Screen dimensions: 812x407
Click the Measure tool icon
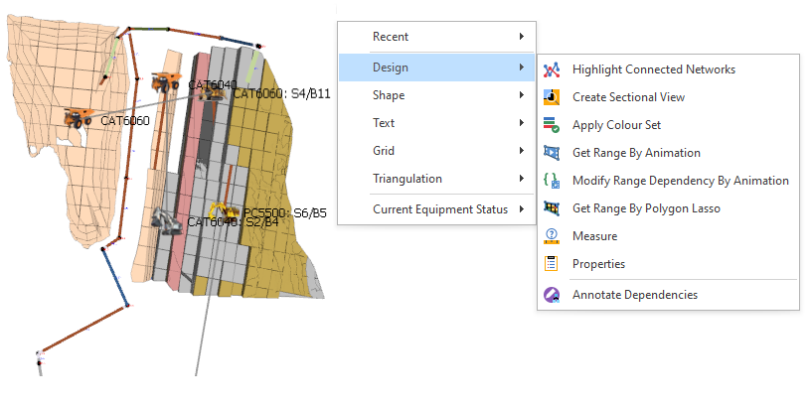click(x=552, y=236)
